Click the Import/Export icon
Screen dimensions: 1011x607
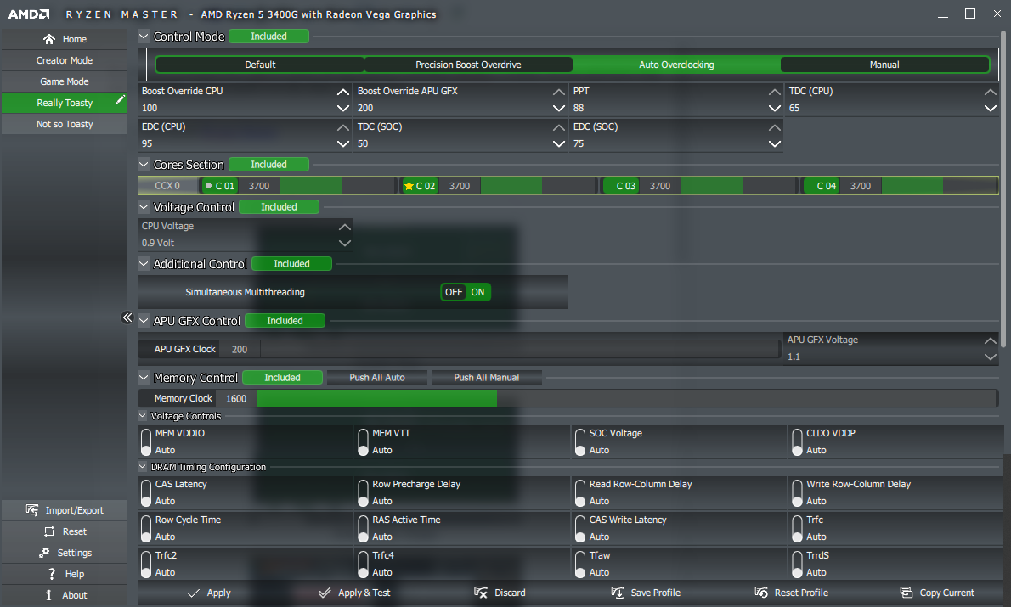[32, 510]
